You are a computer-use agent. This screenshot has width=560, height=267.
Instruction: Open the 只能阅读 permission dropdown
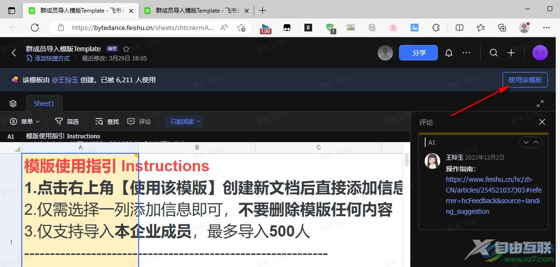[184, 121]
